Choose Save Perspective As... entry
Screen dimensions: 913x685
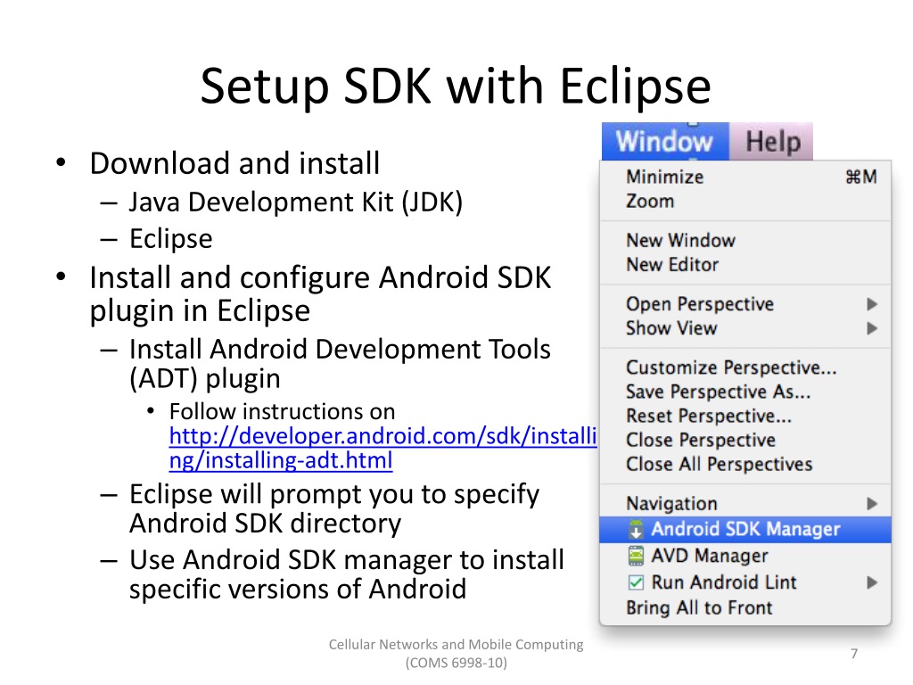click(x=745, y=392)
